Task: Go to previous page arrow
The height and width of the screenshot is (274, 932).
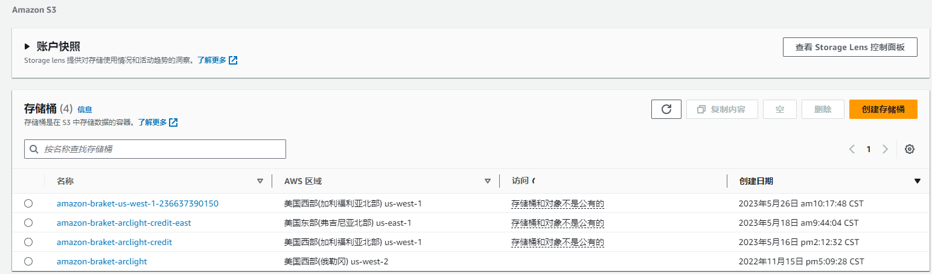Action: coord(852,149)
